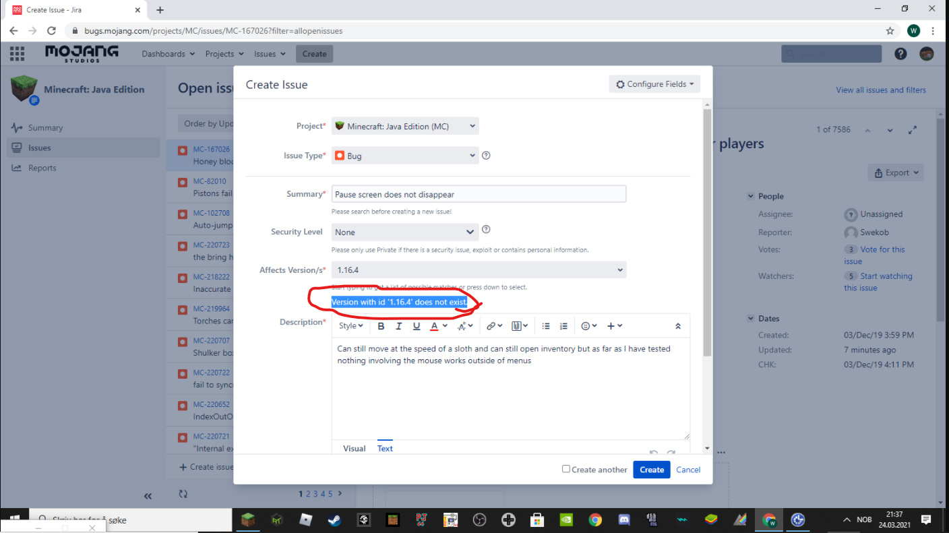Screen dimensions: 949x533
Task: Click the bold formatting icon
Action: 381,326
